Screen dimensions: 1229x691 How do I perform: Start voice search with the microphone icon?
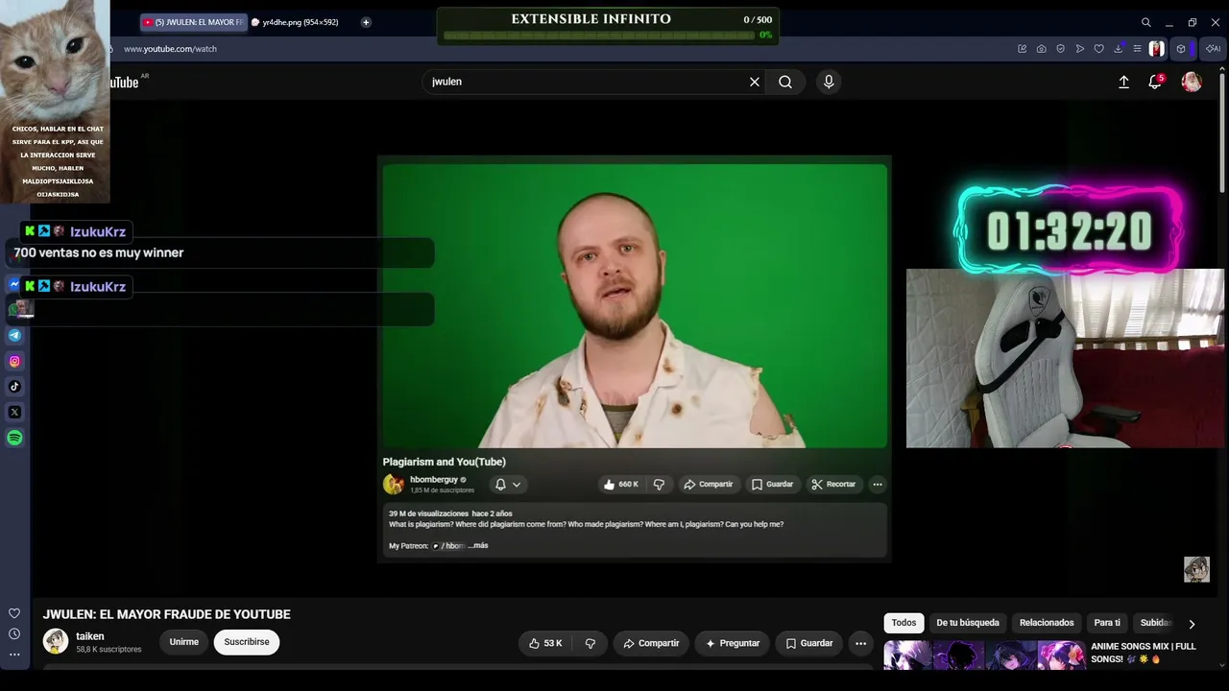click(829, 82)
